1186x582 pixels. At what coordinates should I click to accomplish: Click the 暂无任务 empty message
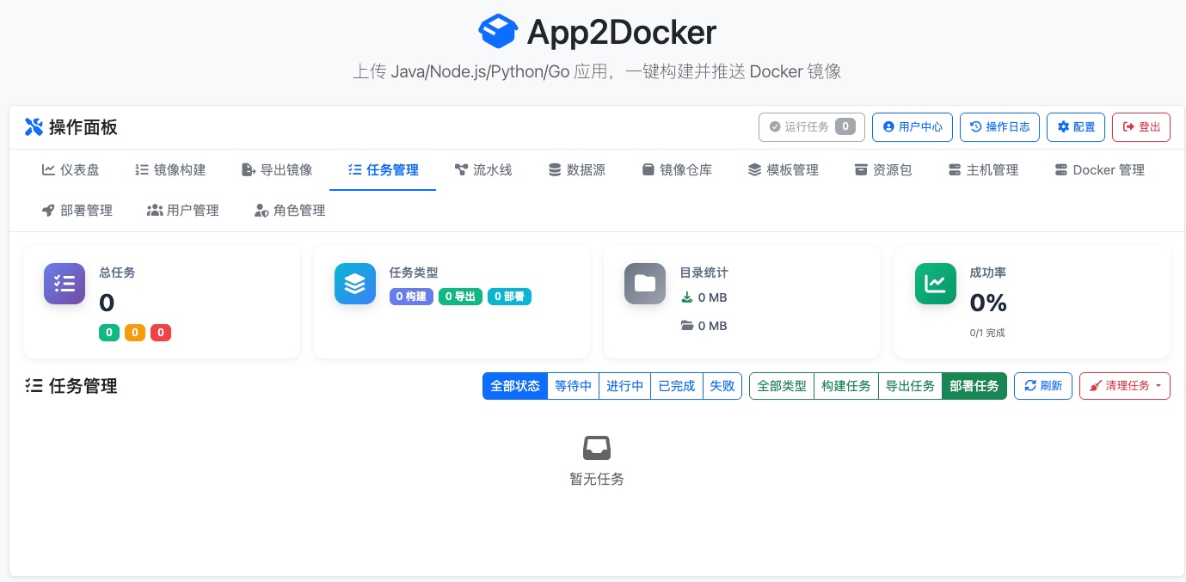point(597,479)
